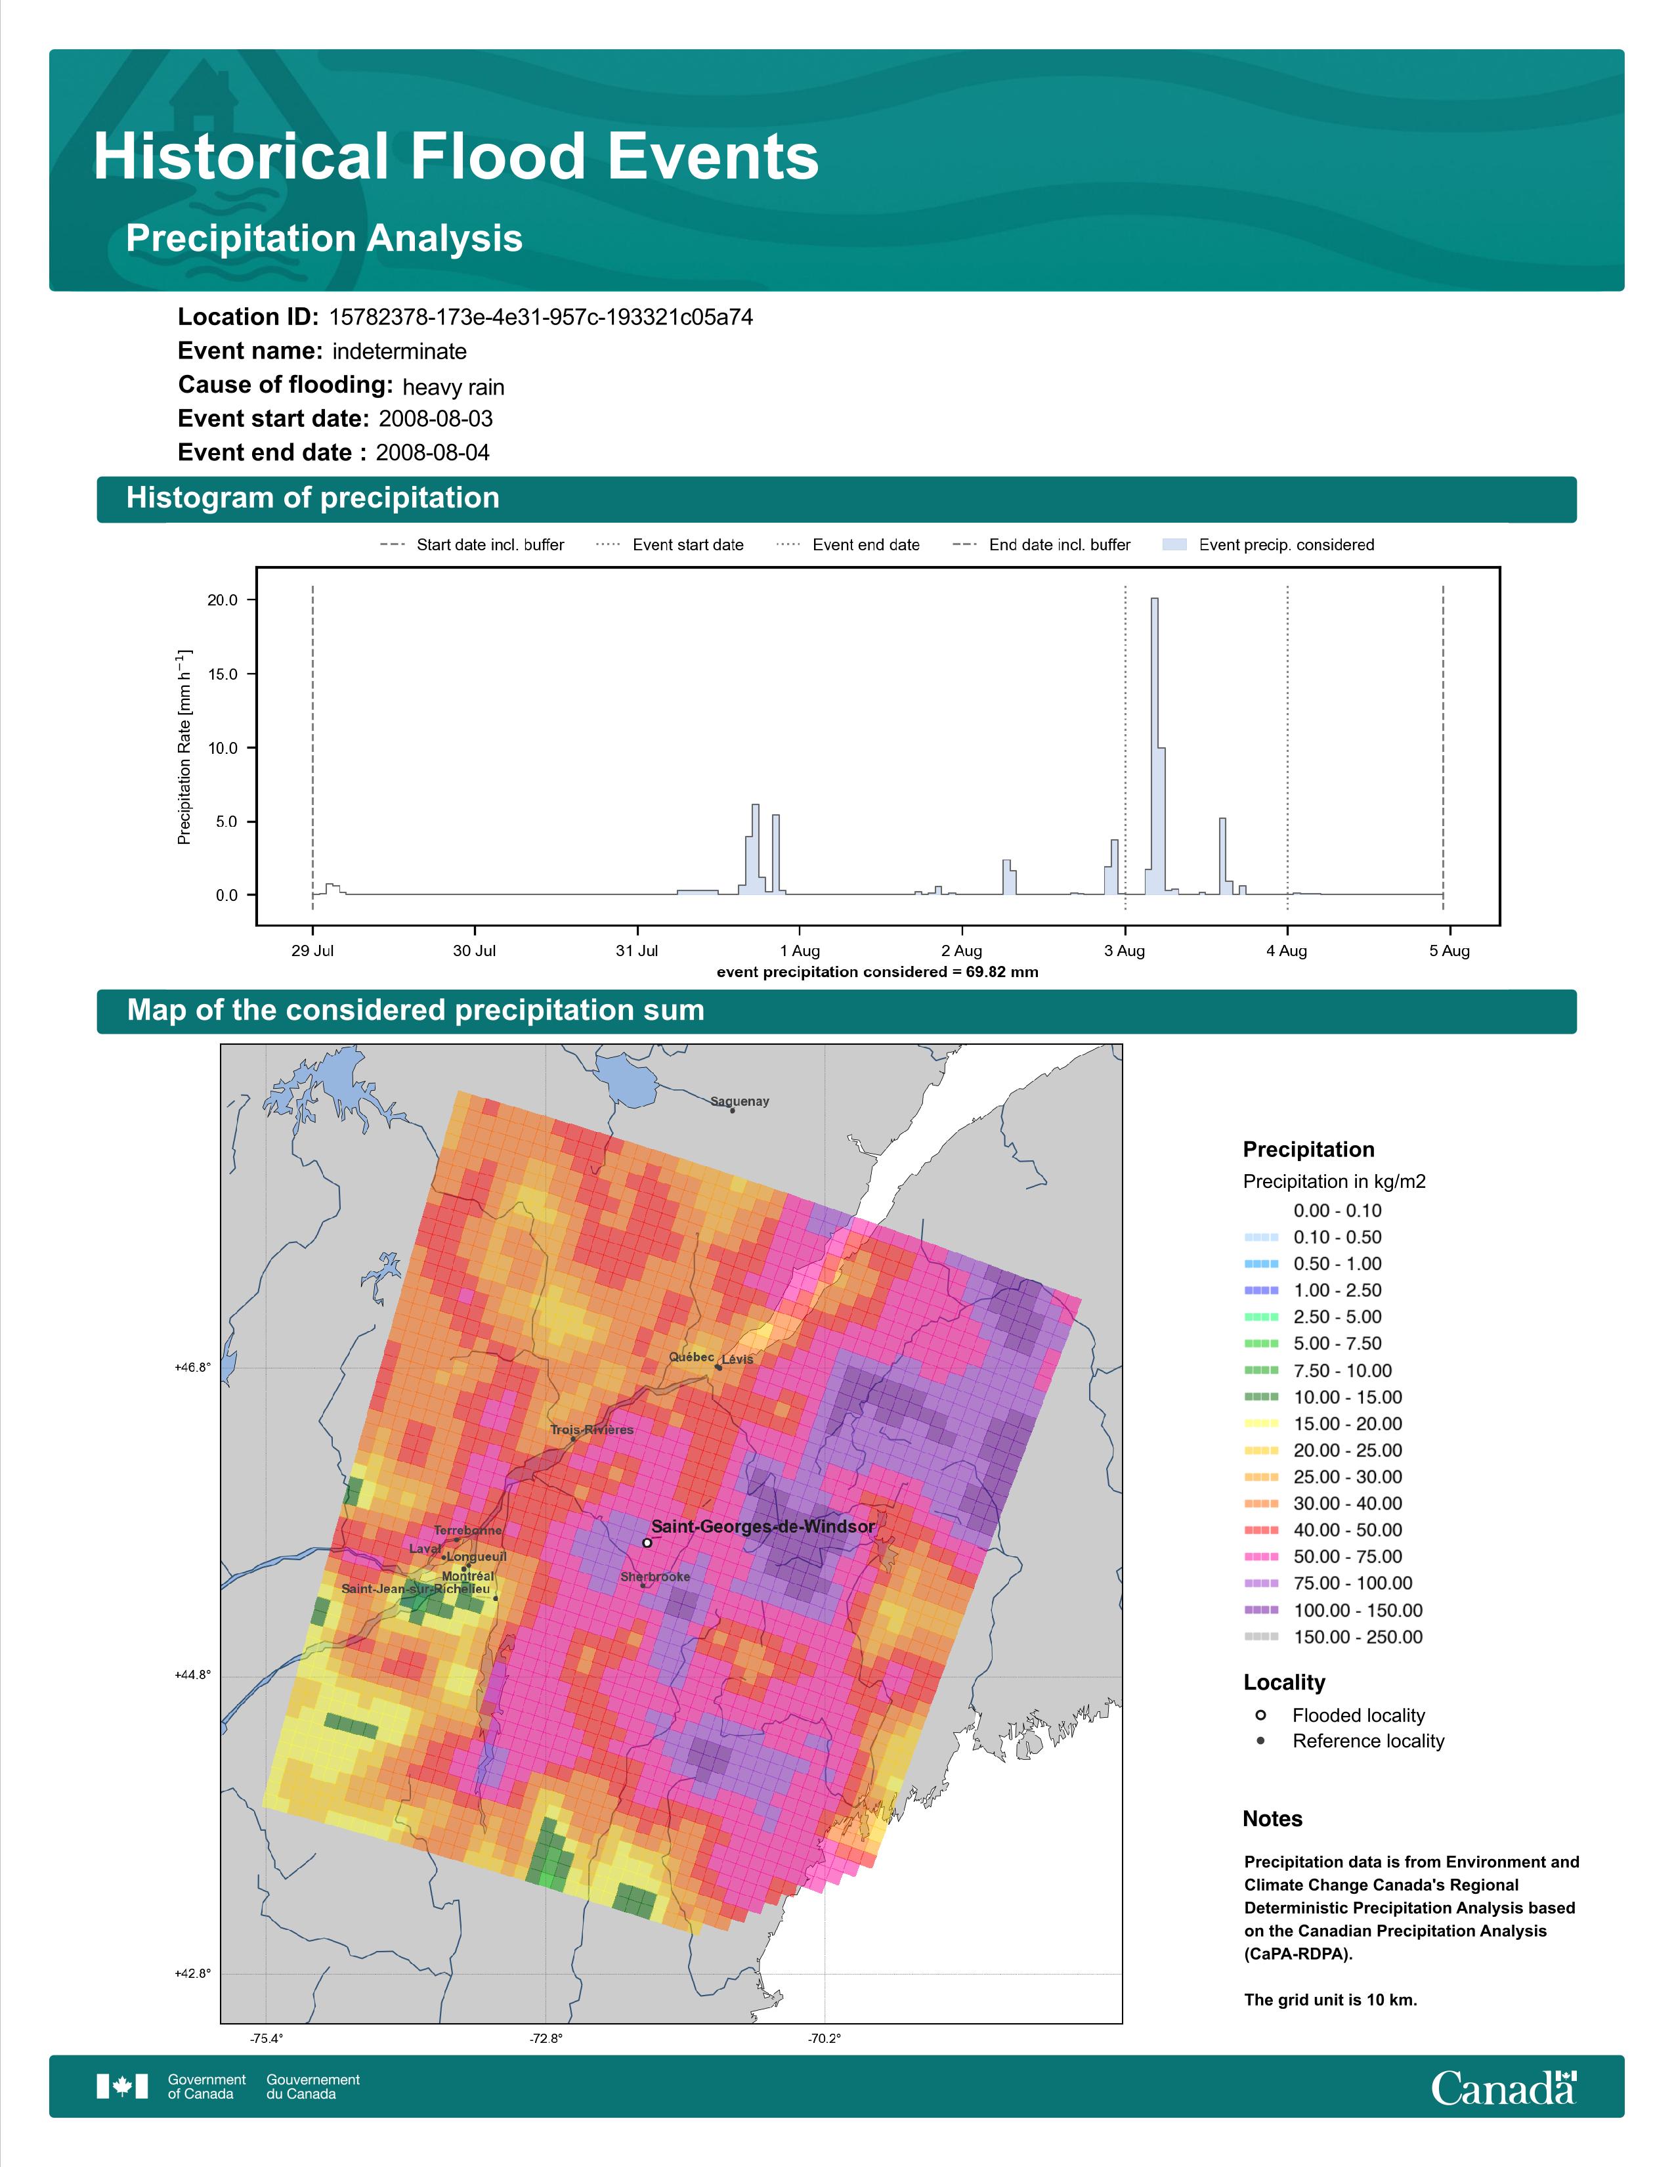1674x2167 pixels.
Task: Click the Historical Flood Events title
Action: (455, 157)
